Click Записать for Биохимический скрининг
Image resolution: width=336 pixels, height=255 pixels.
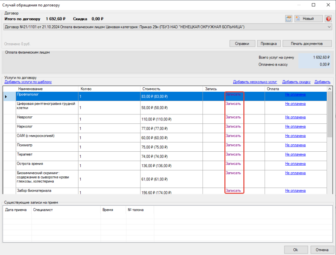pyautogui.click(x=233, y=173)
